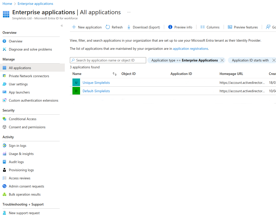Open User settings page
Screen dimensions: 276x219
point(32,84)
